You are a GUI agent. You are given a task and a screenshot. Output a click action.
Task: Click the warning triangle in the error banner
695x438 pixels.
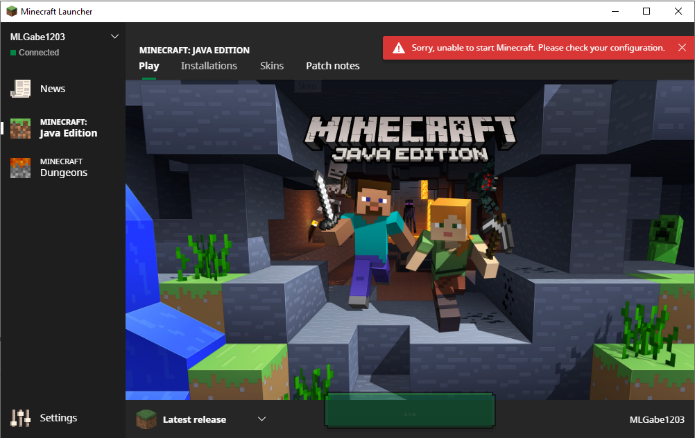[x=398, y=49]
